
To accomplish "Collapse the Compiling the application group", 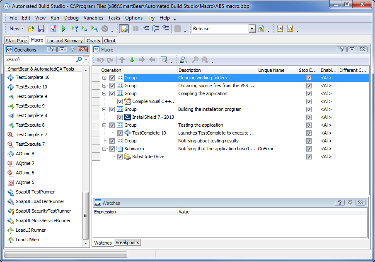I will (104, 93).
